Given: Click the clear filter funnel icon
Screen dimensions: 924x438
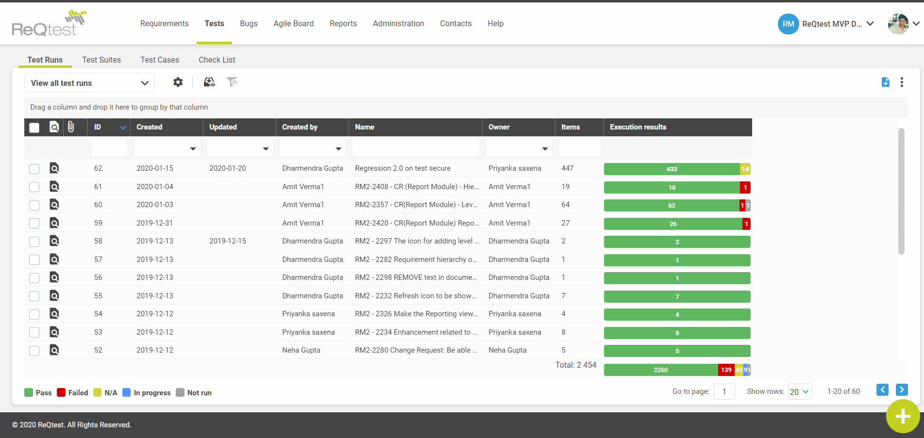Looking at the screenshot, I should point(232,82).
